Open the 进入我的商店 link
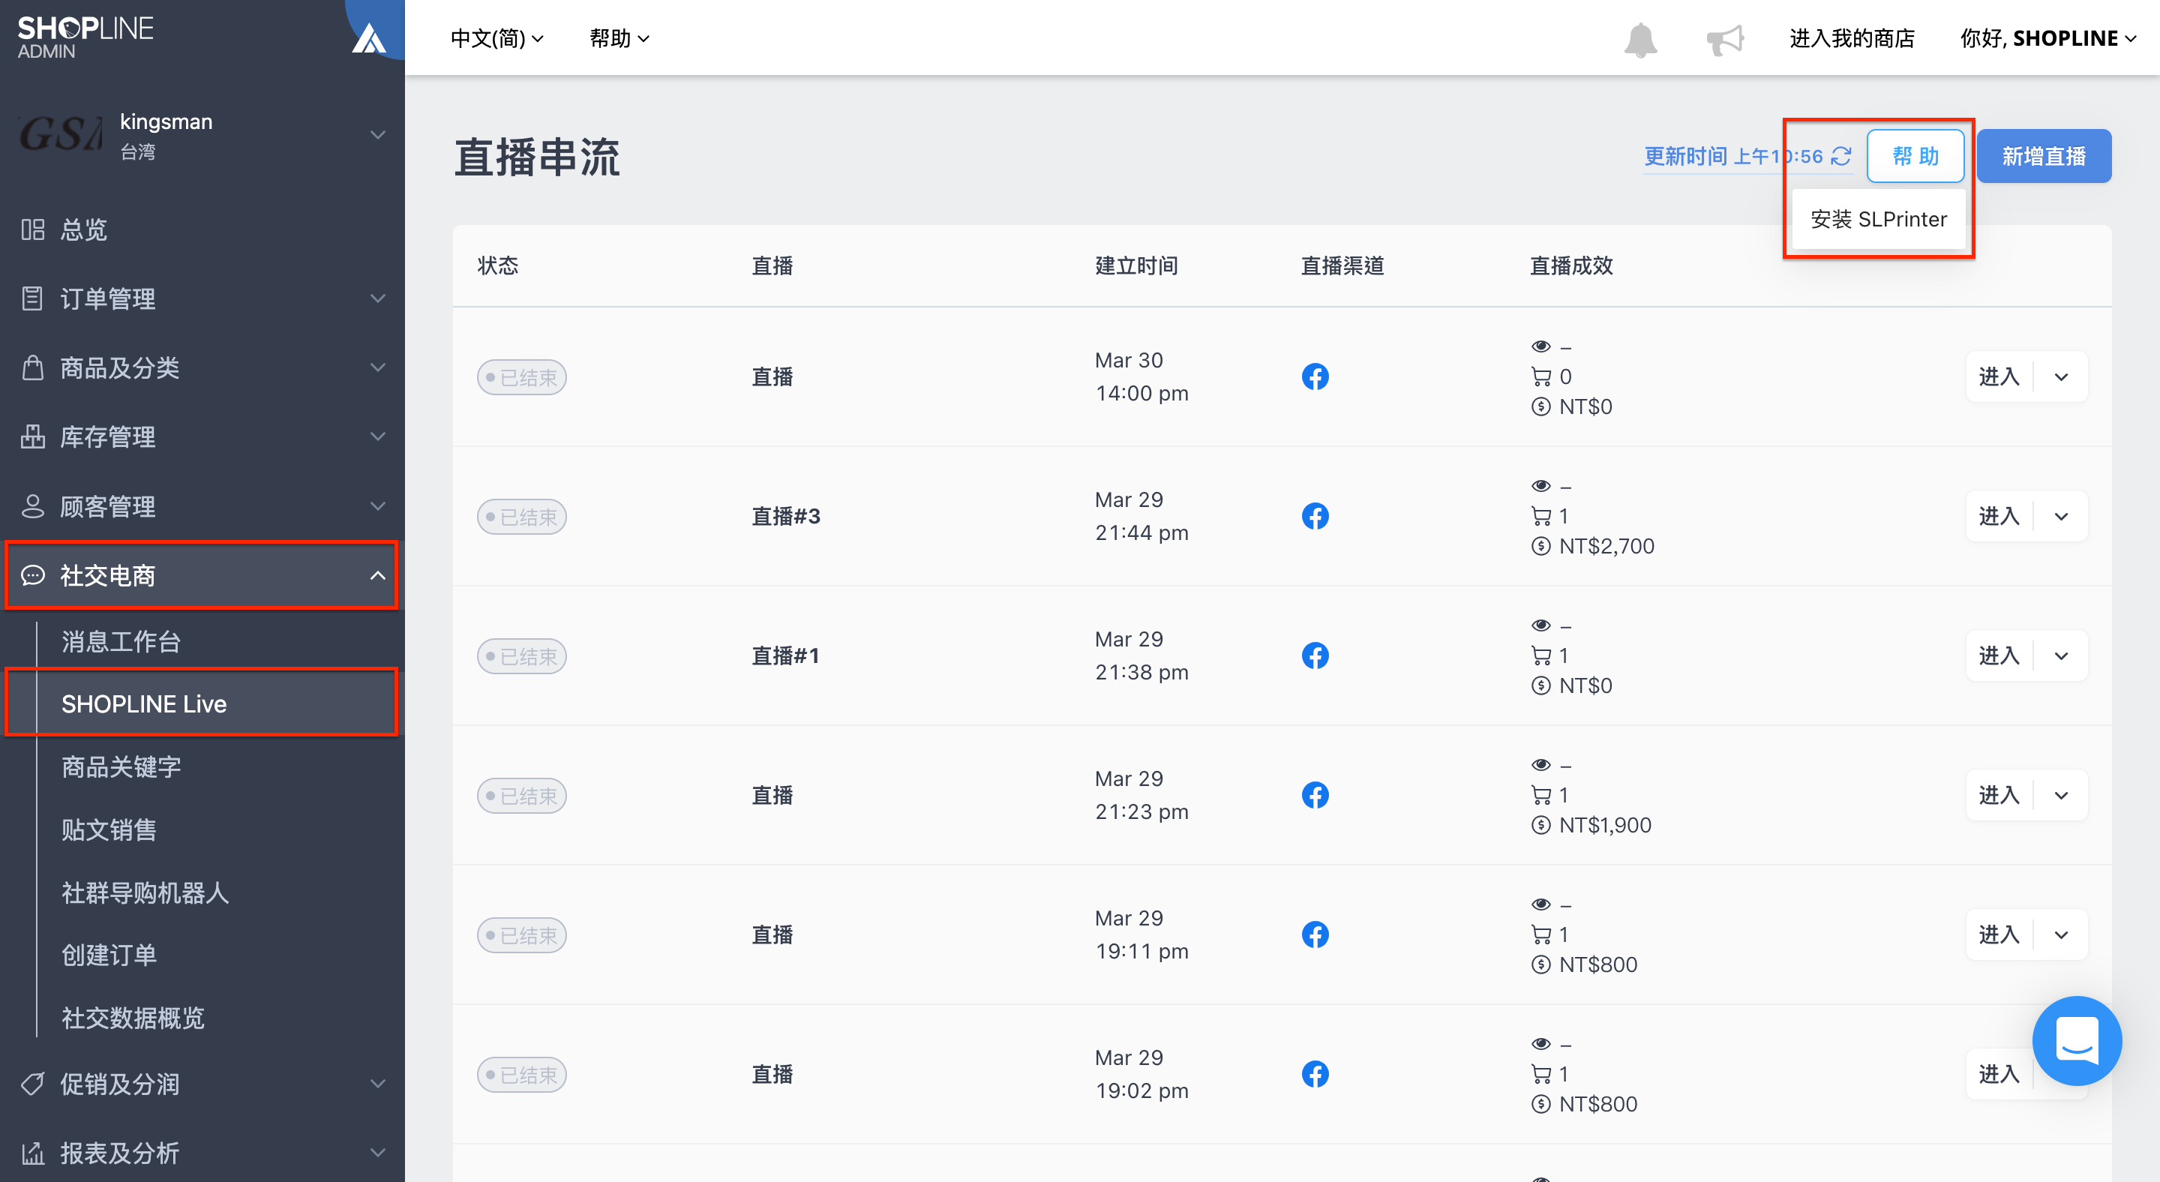 [x=1852, y=38]
